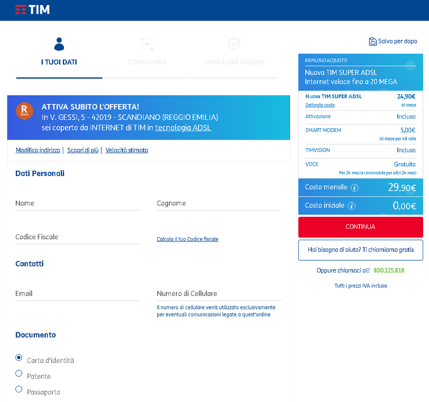
Task: Click the sliders icon above CONFIGURA
Action: (147, 44)
